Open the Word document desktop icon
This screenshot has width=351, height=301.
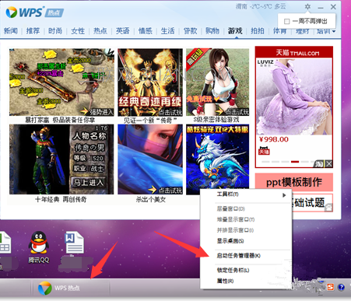(74, 243)
